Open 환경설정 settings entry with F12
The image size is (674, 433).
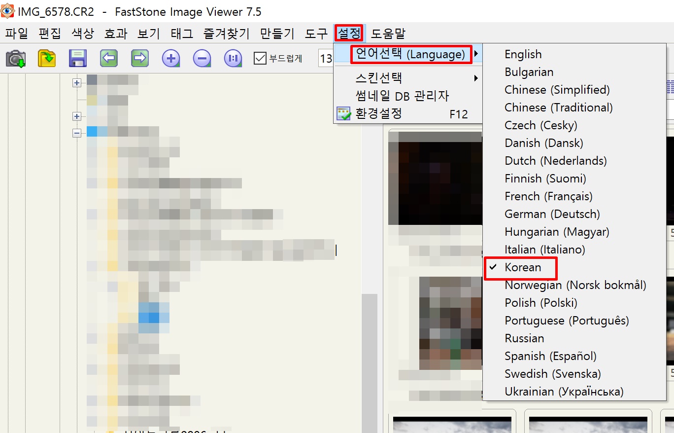coord(407,114)
